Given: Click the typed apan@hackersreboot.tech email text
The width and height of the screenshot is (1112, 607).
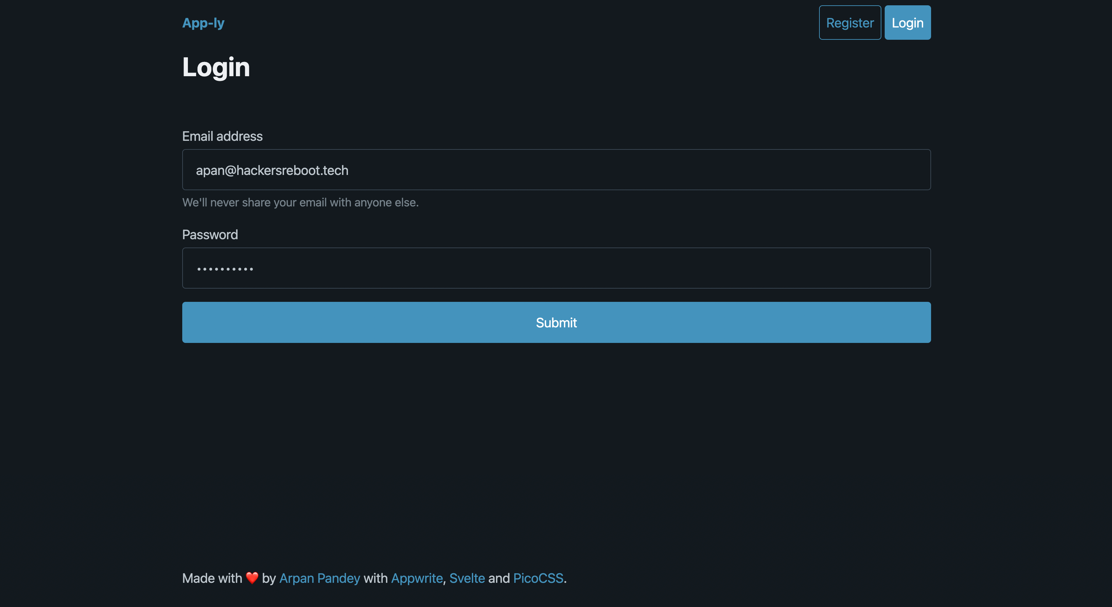Looking at the screenshot, I should (272, 170).
